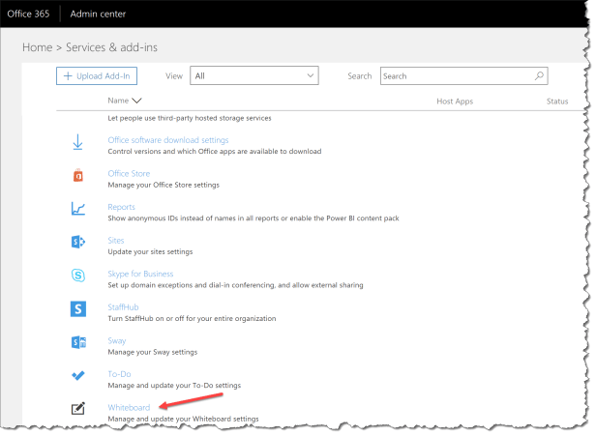The height and width of the screenshot is (436, 596).
Task: Open Skype for Business settings
Action: (140, 274)
